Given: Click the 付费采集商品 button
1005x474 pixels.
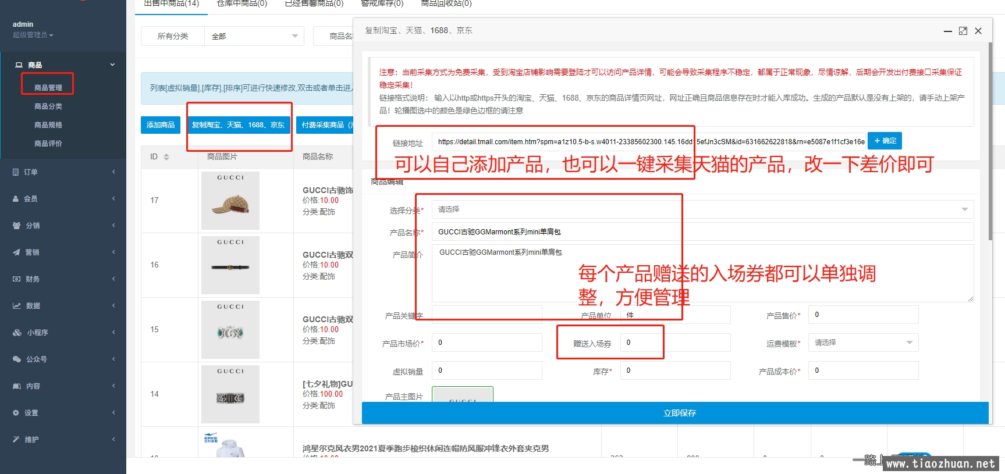Looking at the screenshot, I should click(x=326, y=125).
